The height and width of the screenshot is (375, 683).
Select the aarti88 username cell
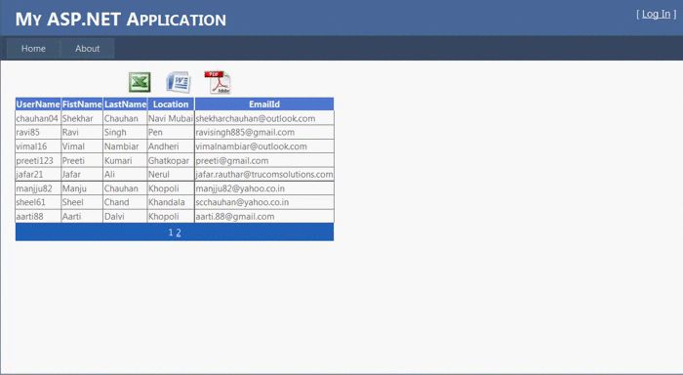click(38, 216)
